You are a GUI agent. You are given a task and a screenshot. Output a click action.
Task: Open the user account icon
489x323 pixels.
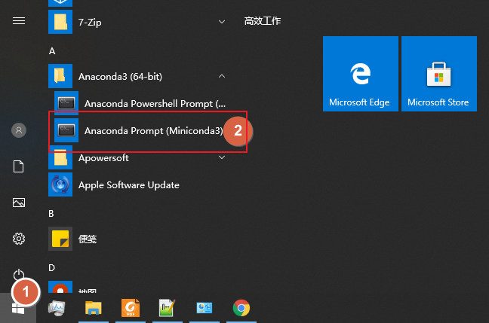pyautogui.click(x=19, y=130)
